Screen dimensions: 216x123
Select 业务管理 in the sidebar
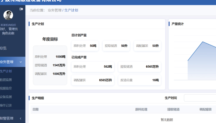6,62
